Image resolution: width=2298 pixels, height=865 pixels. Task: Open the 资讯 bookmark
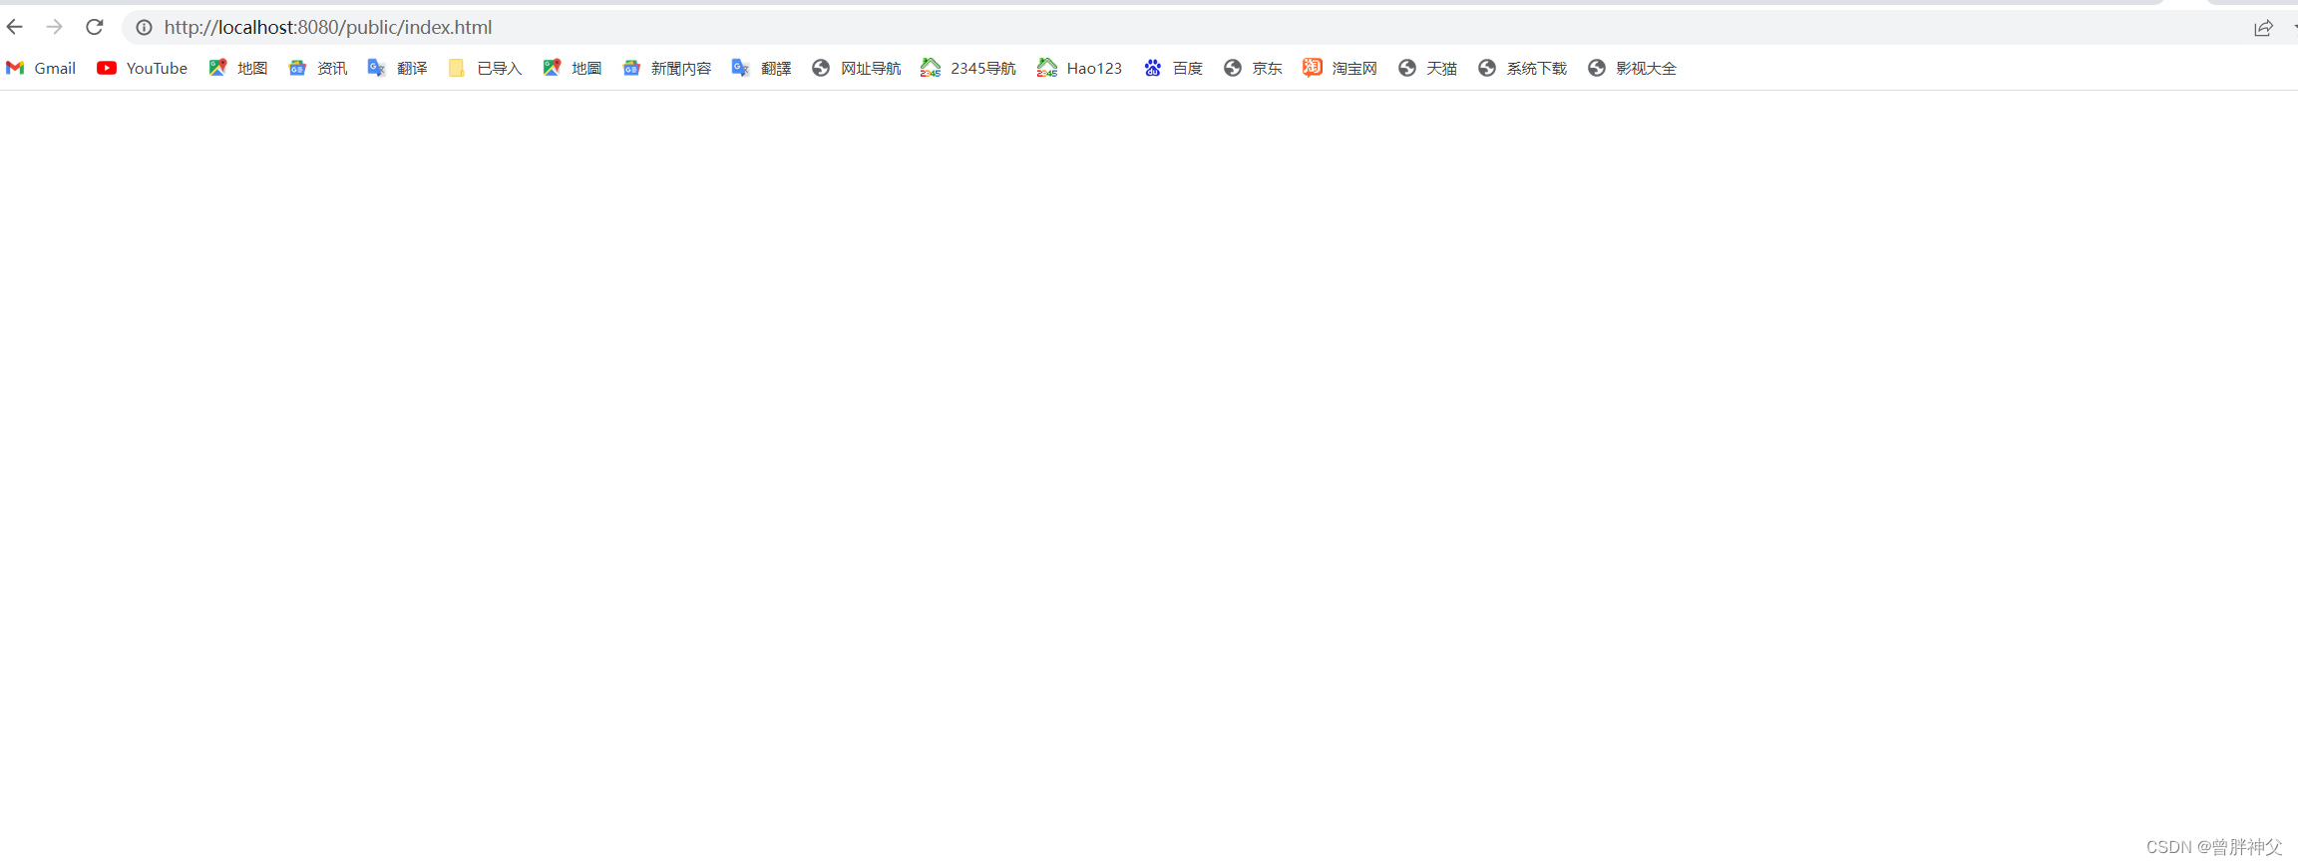click(317, 68)
